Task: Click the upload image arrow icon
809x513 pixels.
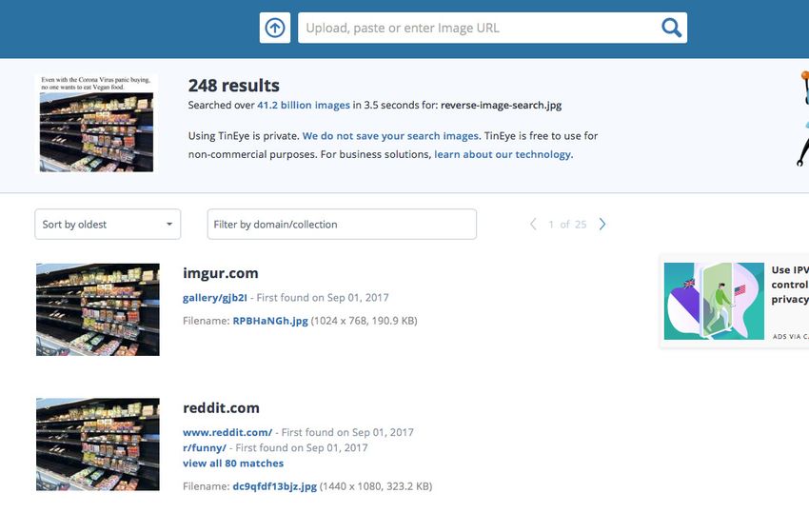Action: coord(274,28)
